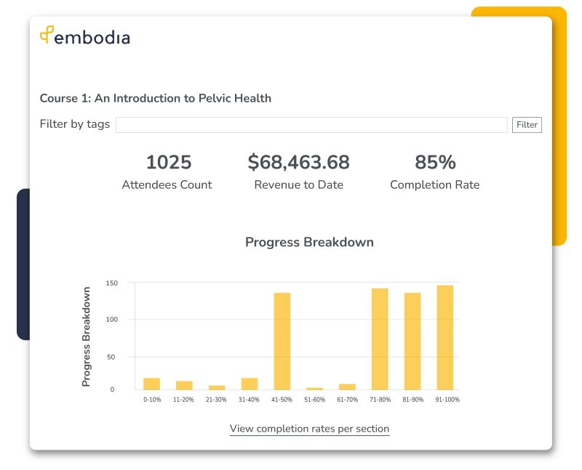Pick the 31-40% bar in chart
582x470 pixels.
tap(250, 384)
